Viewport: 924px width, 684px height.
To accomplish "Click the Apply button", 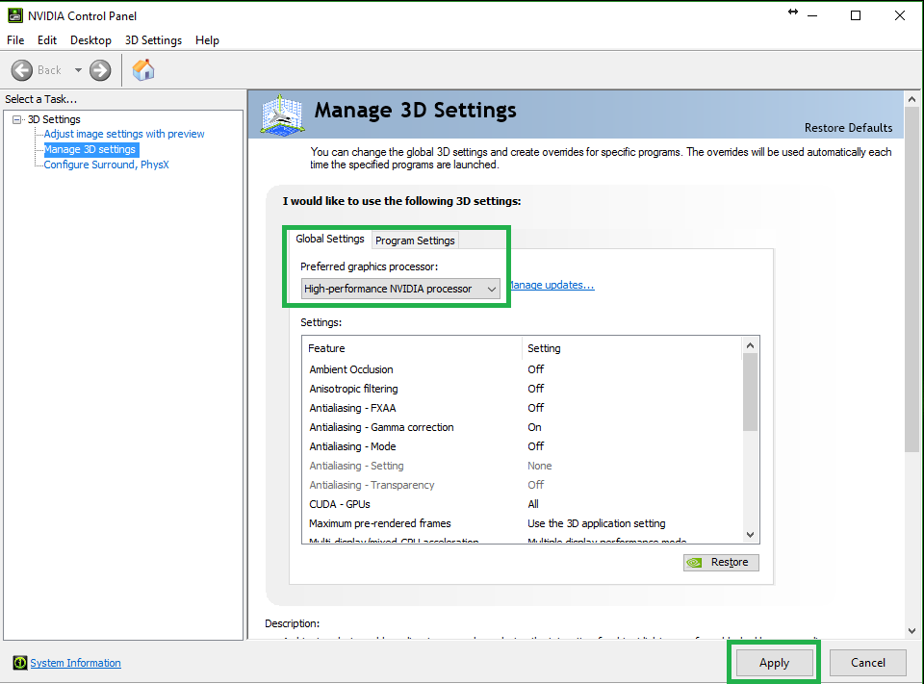I will pos(774,663).
